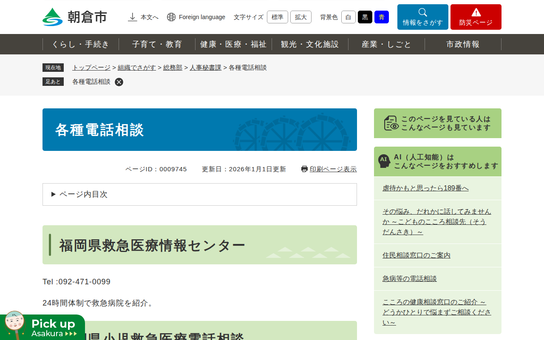Go to 人事秘書課 breadcrumb link

[x=205, y=68]
